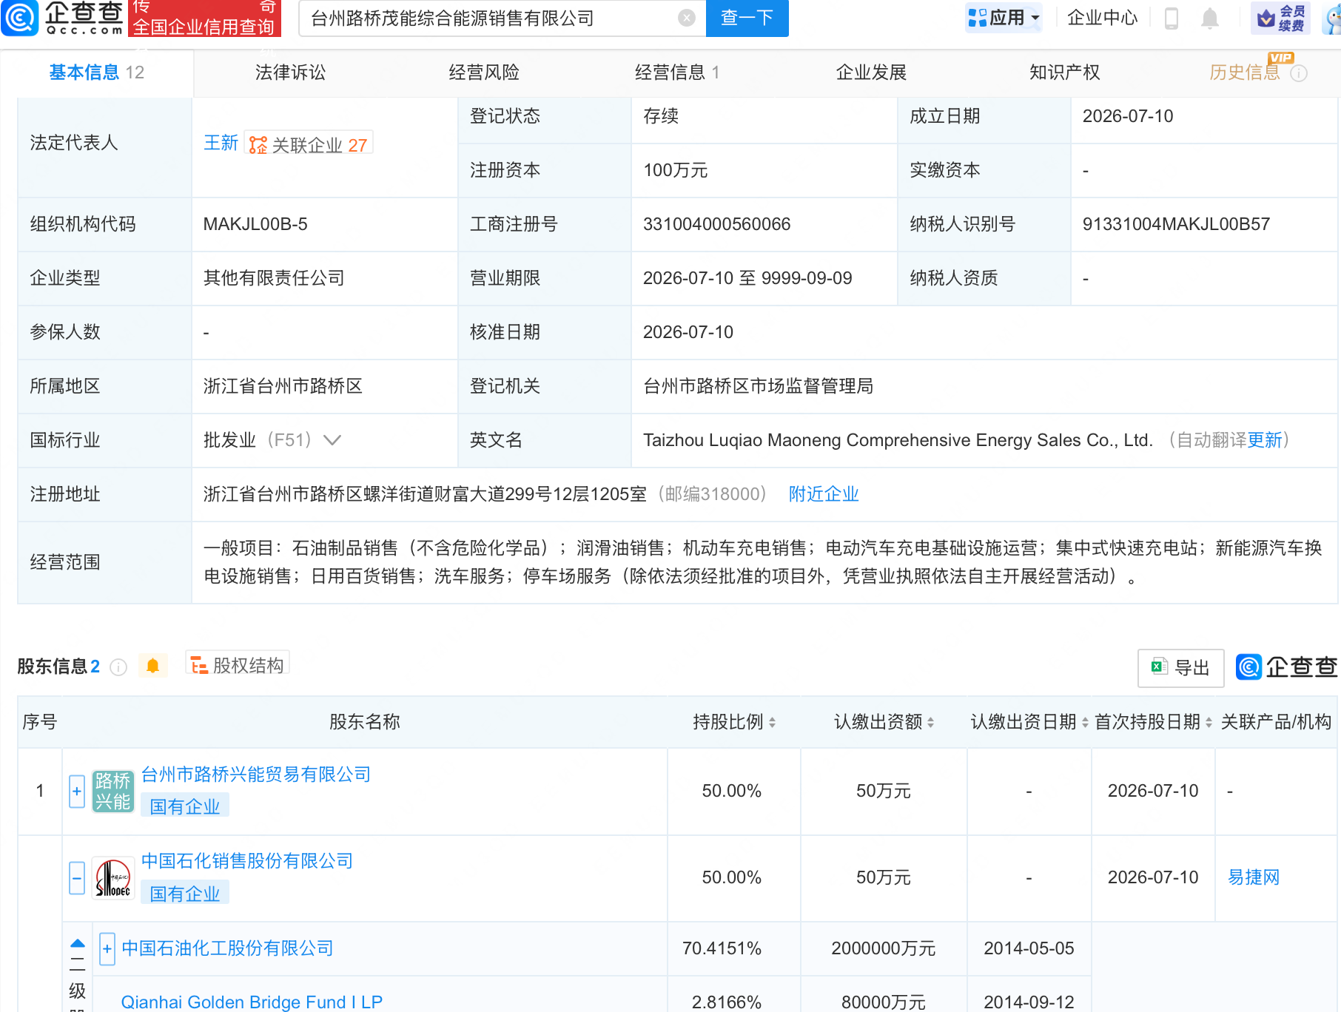Open 会员续费 membership crown icon
Image resolution: width=1341 pixels, height=1012 pixels.
pyautogui.click(x=1281, y=18)
